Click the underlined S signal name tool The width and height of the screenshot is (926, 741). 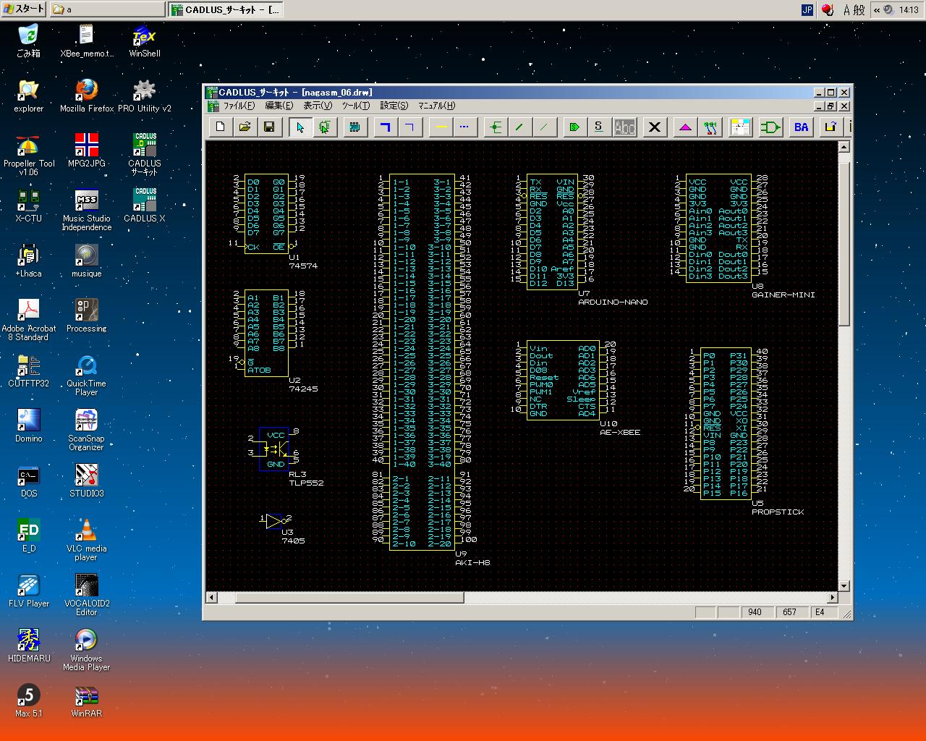click(x=598, y=127)
